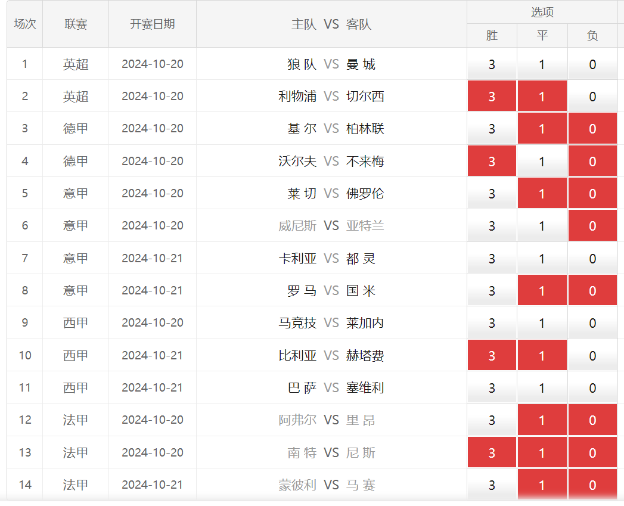Click the date of match 7 卡利亚
The height and width of the screenshot is (506, 624).
point(153,258)
